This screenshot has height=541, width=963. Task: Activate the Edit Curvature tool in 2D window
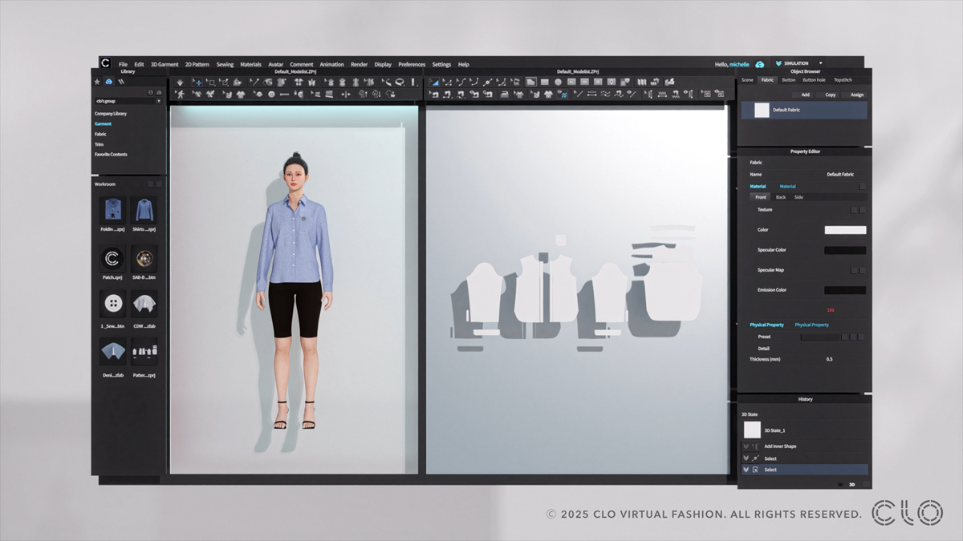click(462, 82)
